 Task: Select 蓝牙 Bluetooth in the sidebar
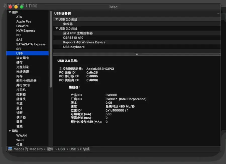coord(19,108)
